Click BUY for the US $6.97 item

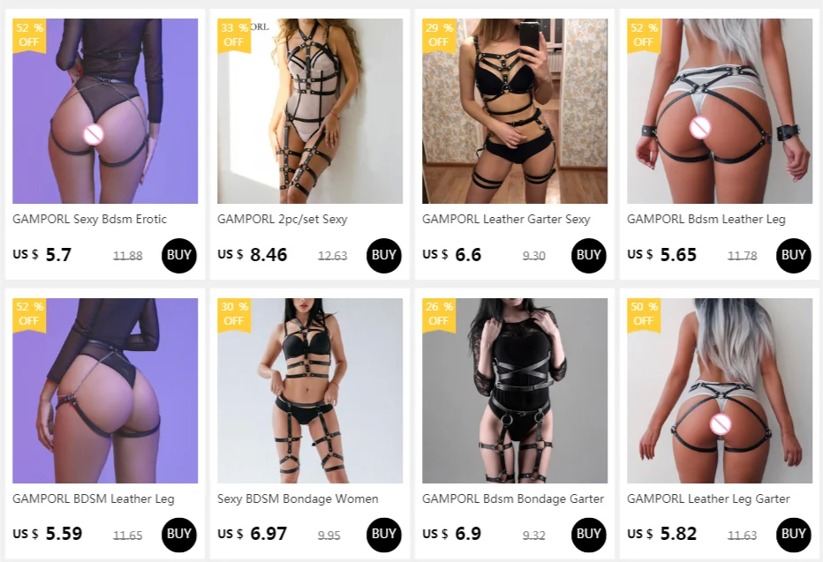pos(383,535)
